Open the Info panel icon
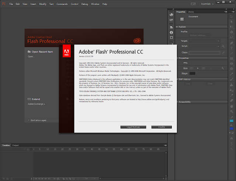The image size is (236, 181). [x=171, y=32]
